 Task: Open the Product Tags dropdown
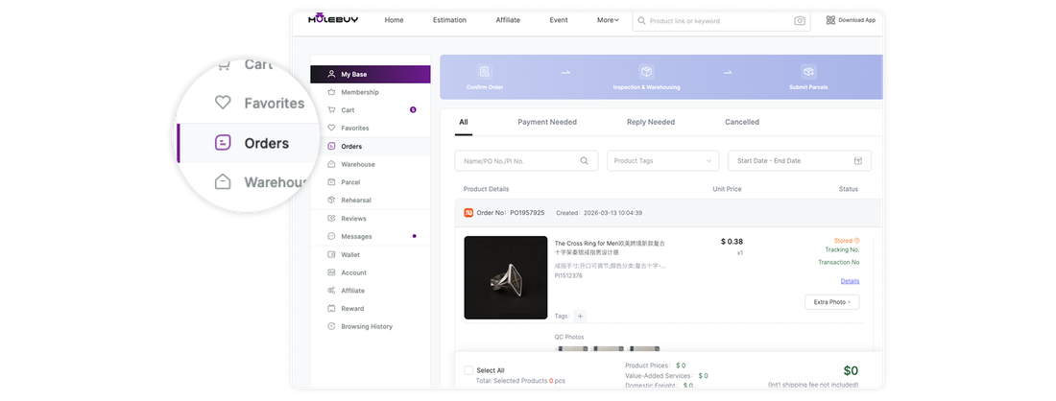coord(662,161)
